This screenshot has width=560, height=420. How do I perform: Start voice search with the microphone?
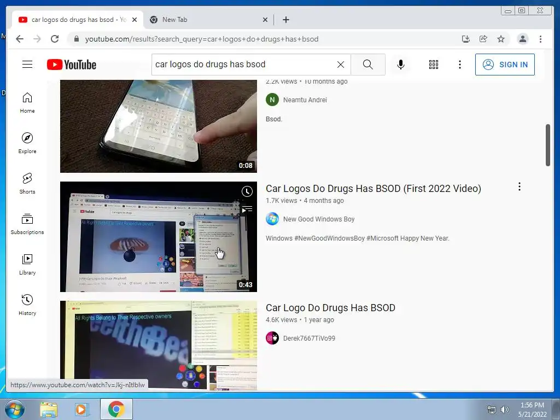pyautogui.click(x=401, y=65)
